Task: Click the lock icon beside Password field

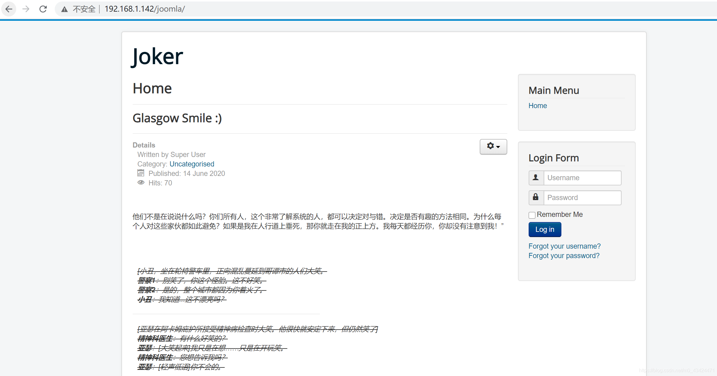Action: (x=536, y=197)
